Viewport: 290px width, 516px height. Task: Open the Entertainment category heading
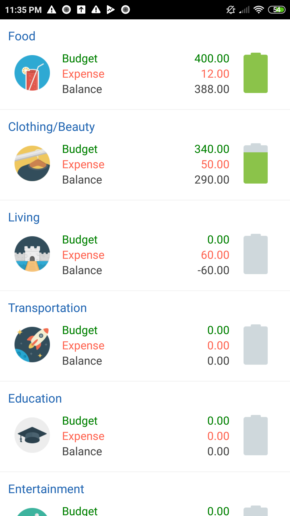(x=46, y=489)
